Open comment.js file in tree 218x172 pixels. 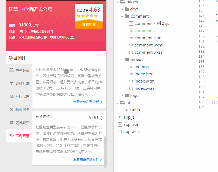click(x=145, y=31)
